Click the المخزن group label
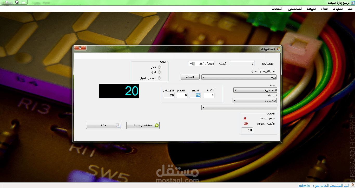 coord(271,113)
